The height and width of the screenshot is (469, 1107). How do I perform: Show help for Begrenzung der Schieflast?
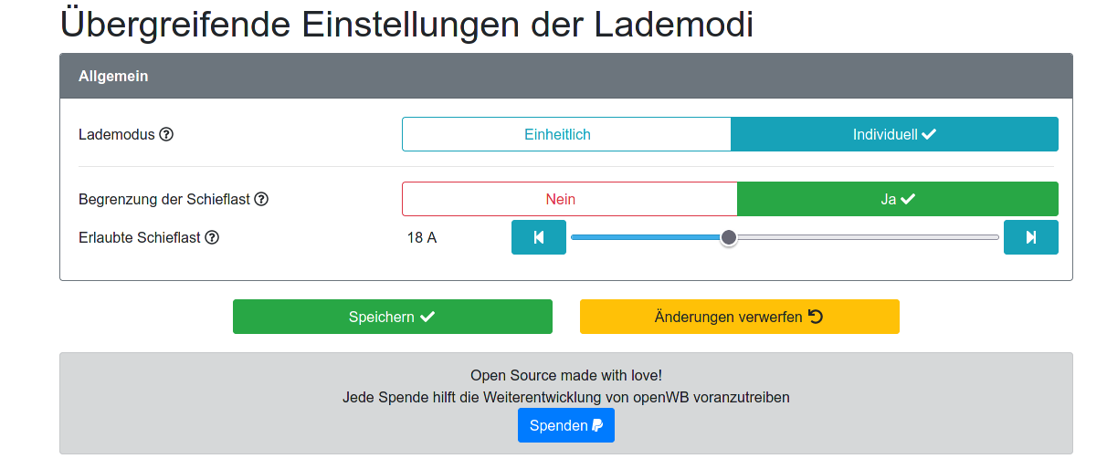click(261, 199)
